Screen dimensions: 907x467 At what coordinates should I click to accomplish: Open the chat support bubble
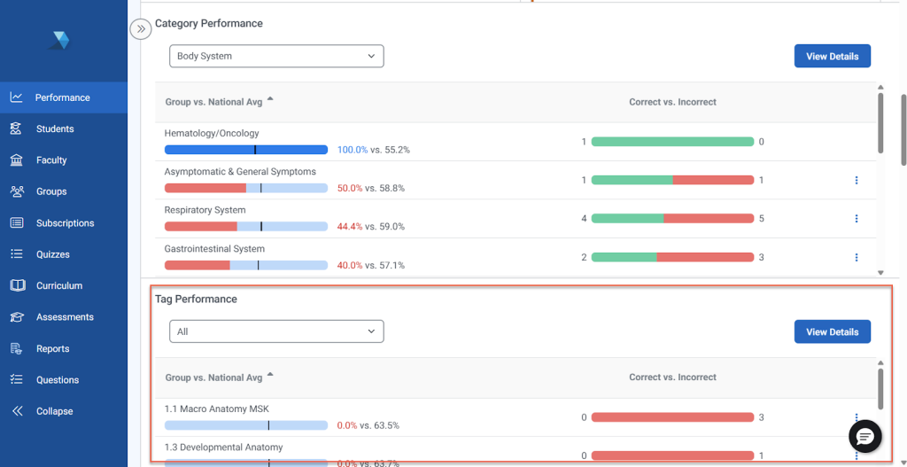click(x=864, y=436)
